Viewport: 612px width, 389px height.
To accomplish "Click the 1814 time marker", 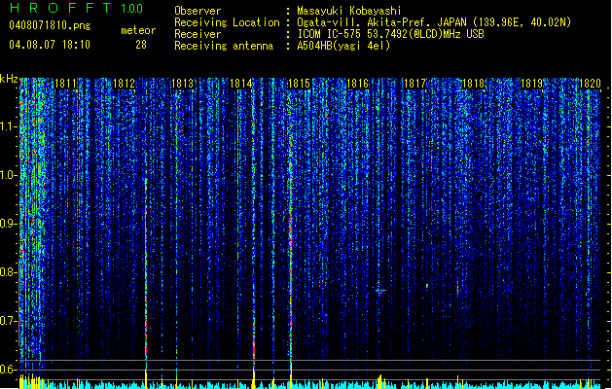I will point(241,84).
